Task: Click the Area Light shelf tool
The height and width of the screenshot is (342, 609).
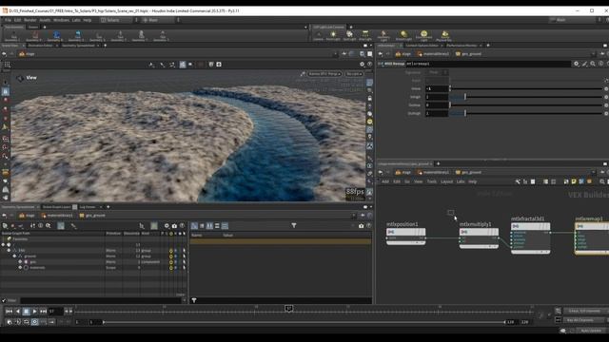Action: 365,36
